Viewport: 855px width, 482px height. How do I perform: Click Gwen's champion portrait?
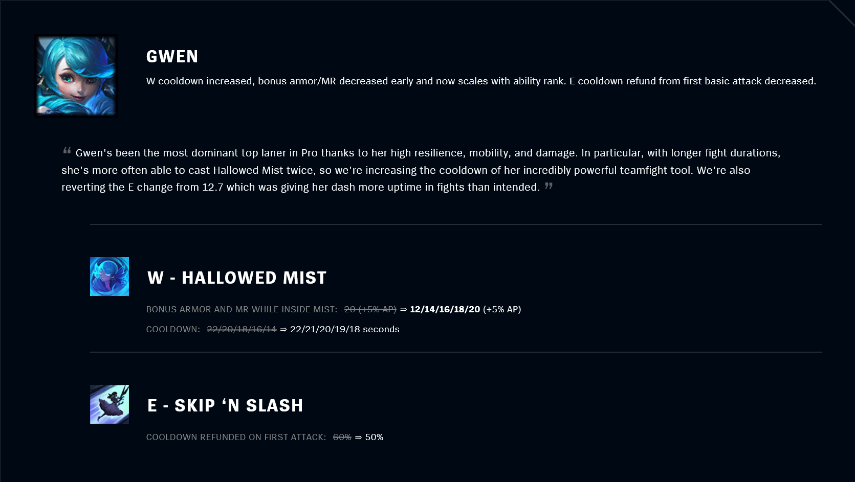(76, 76)
